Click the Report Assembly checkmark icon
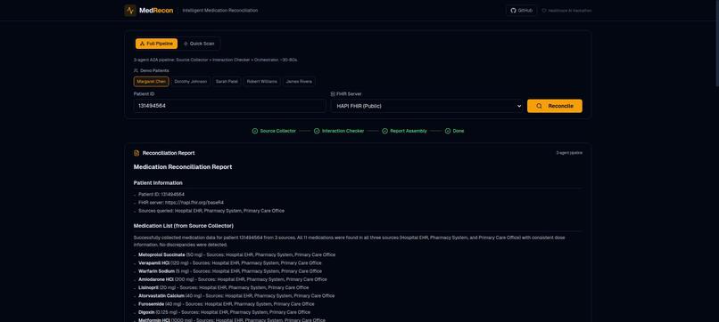 click(x=384, y=131)
